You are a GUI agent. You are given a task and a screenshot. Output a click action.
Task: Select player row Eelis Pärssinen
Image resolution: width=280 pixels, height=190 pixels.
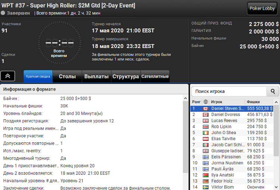pos(232,157)
